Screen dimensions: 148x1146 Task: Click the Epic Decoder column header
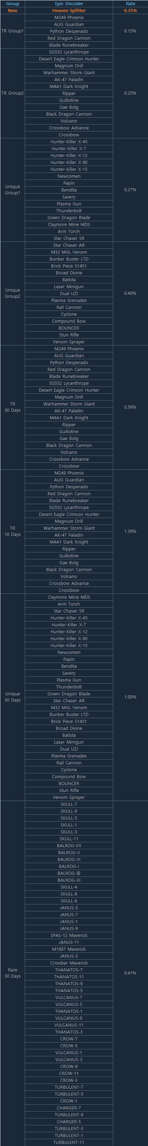[69, 3]
